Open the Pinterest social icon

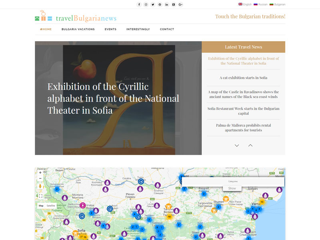pyautogui.click(x=160, y=4)
